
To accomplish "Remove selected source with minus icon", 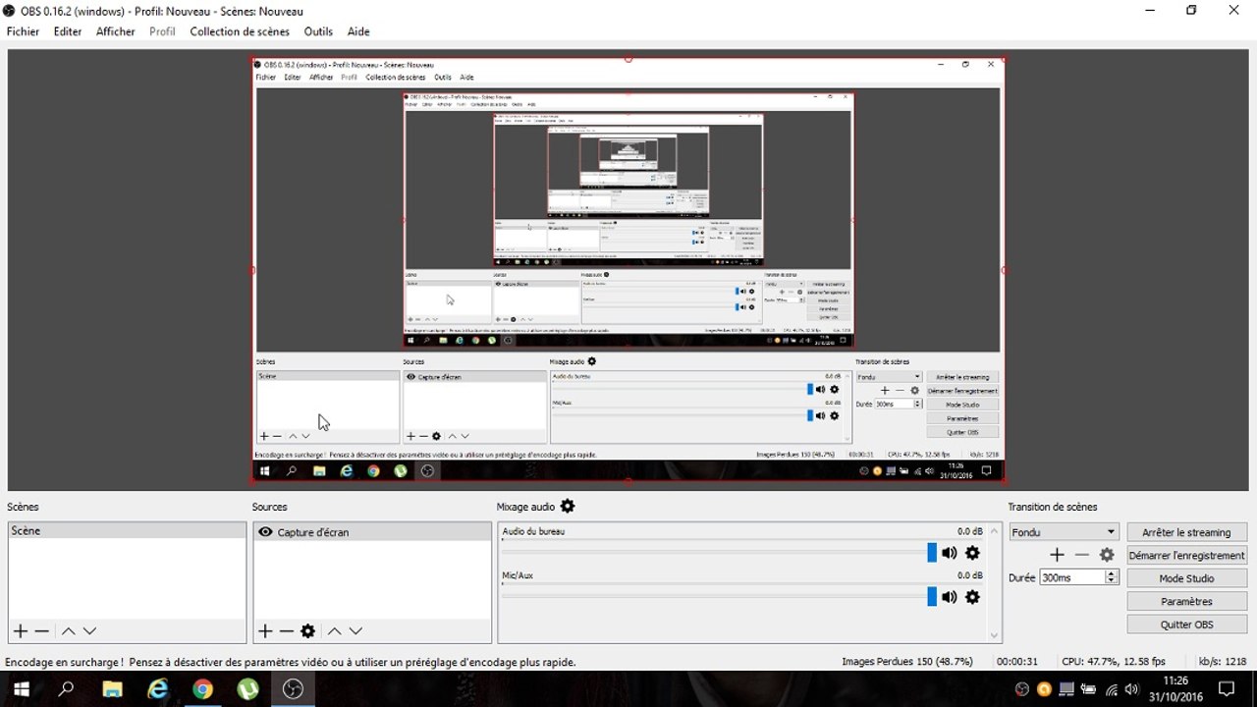I will coord(286,631).
